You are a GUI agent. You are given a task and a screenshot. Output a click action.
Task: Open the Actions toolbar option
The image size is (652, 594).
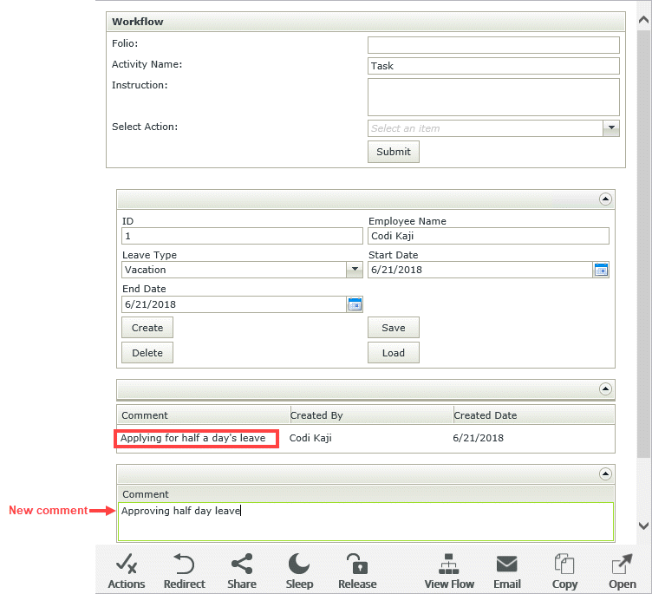click(127, 571)
